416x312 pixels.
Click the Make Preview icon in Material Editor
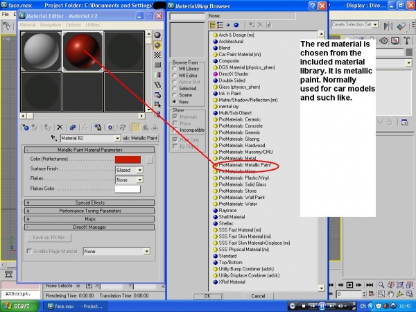point(157,85)
